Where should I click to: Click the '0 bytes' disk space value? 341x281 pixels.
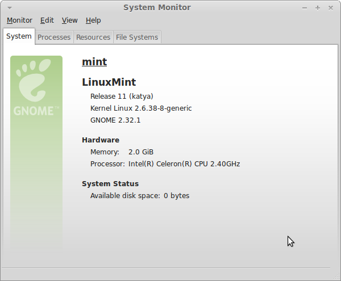(x=177, y=196)
